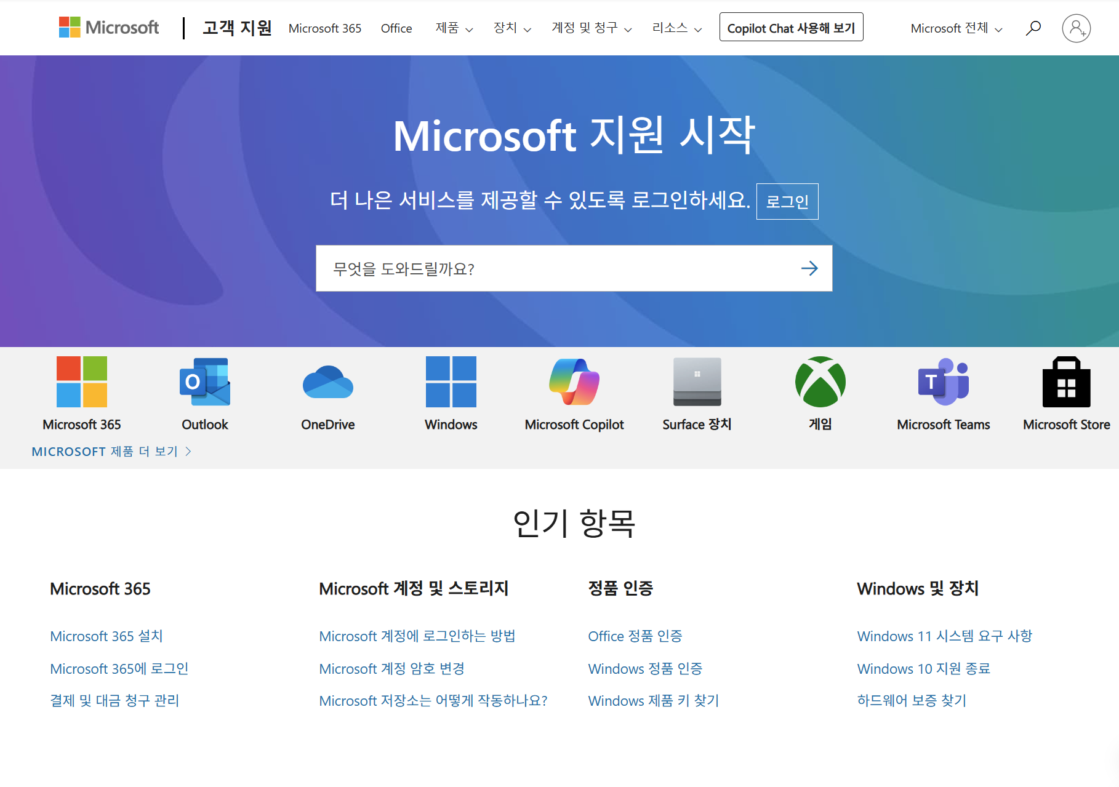1119x787 pixels.
Task: Click the Microsoft logo in header
Action: [x=109, y=28]
